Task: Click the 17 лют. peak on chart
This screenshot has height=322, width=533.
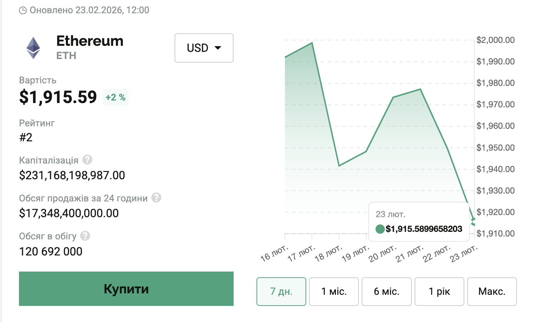Action: (312, 43)
